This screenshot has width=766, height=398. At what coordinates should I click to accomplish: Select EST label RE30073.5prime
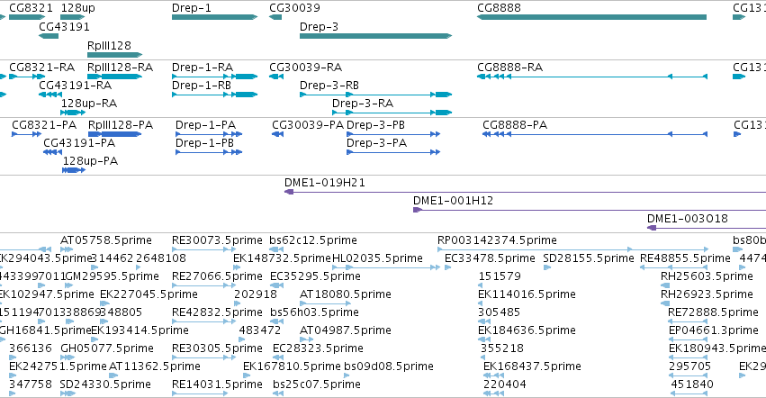pyautogui.click(x=218, y=240)
